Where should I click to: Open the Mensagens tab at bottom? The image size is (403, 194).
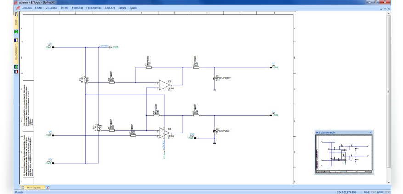32,188
